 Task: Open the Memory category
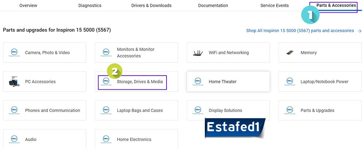320,52
